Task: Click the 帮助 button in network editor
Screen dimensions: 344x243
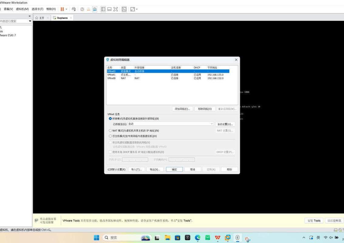Action: (x=229, y=169)
